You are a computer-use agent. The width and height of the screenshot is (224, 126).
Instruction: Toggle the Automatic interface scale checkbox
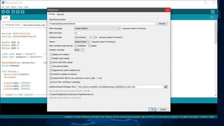(76, 37)
